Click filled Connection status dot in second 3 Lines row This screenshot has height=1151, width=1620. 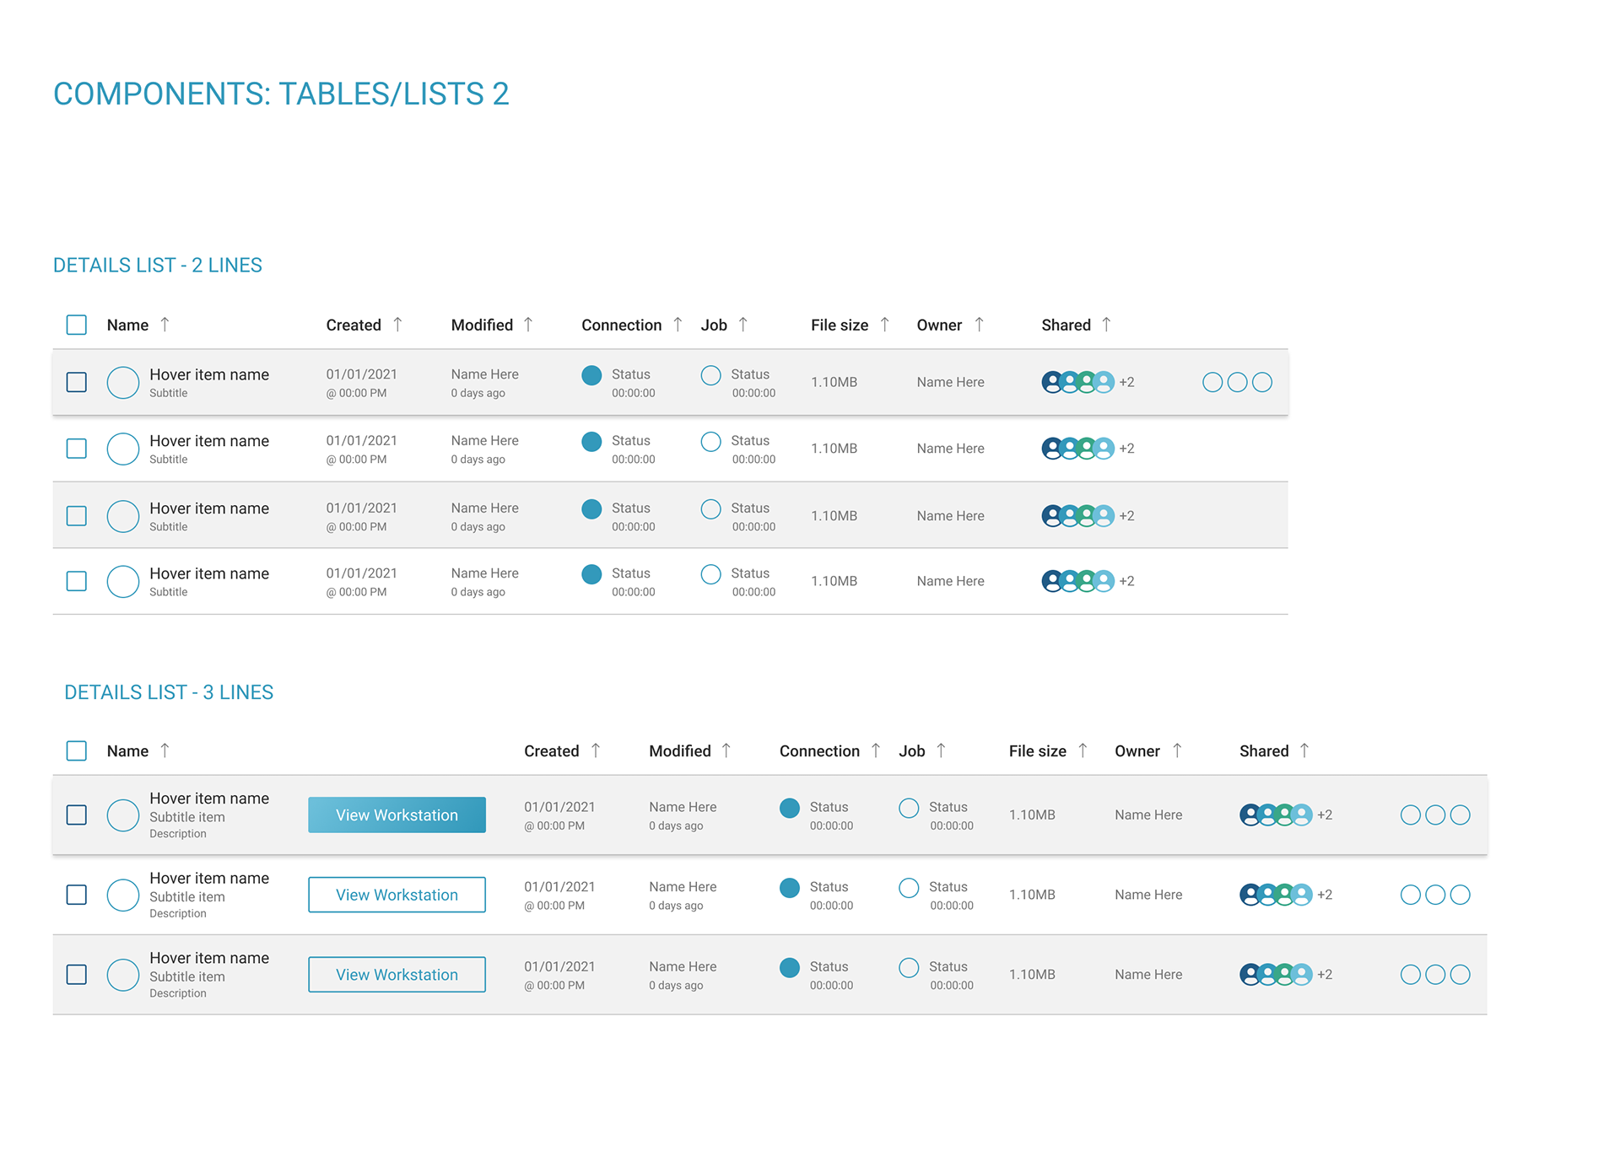pos(790,888)
